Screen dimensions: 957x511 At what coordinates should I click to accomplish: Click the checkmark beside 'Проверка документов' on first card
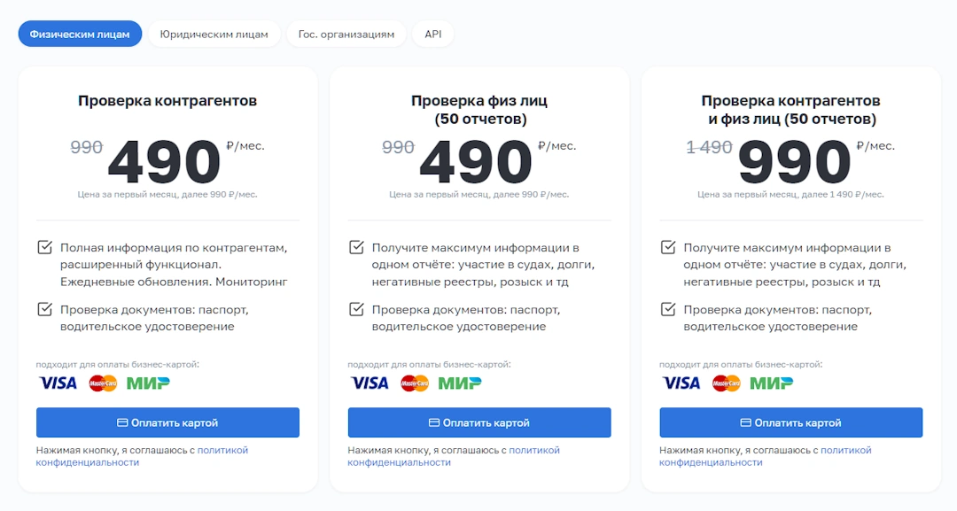click(x=46, y=310)
